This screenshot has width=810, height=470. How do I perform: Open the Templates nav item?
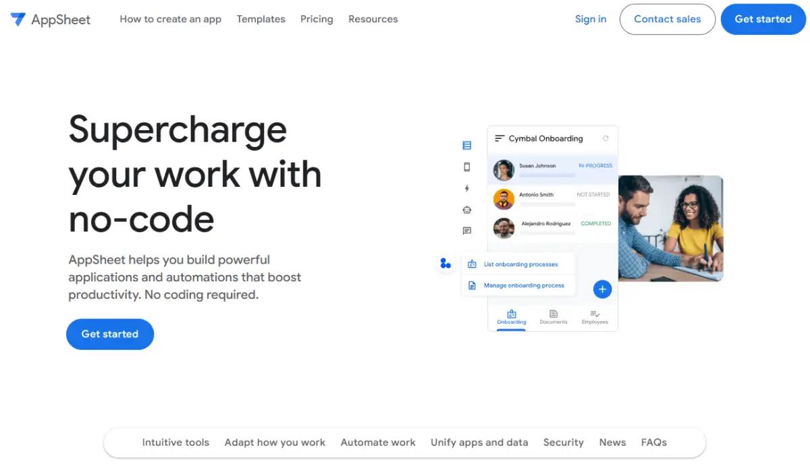(x=261, y=19)
